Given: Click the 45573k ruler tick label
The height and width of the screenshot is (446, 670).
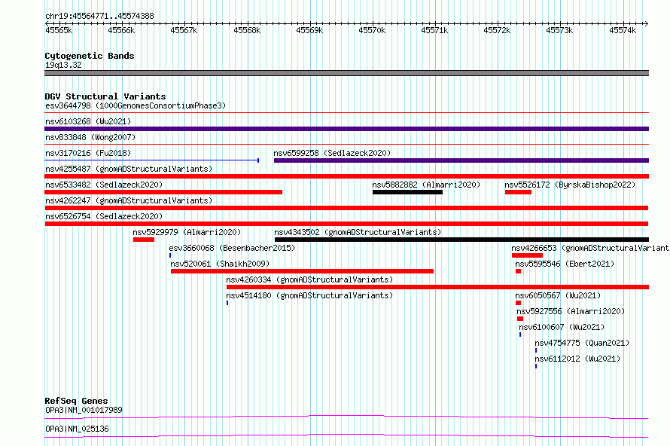Looking at the screenshot, I should point(559,30).
